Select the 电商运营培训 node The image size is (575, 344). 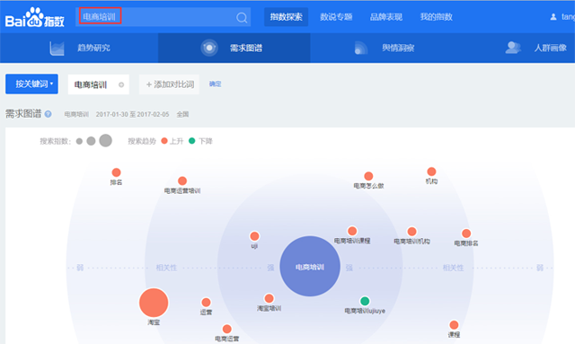[182, 181]
